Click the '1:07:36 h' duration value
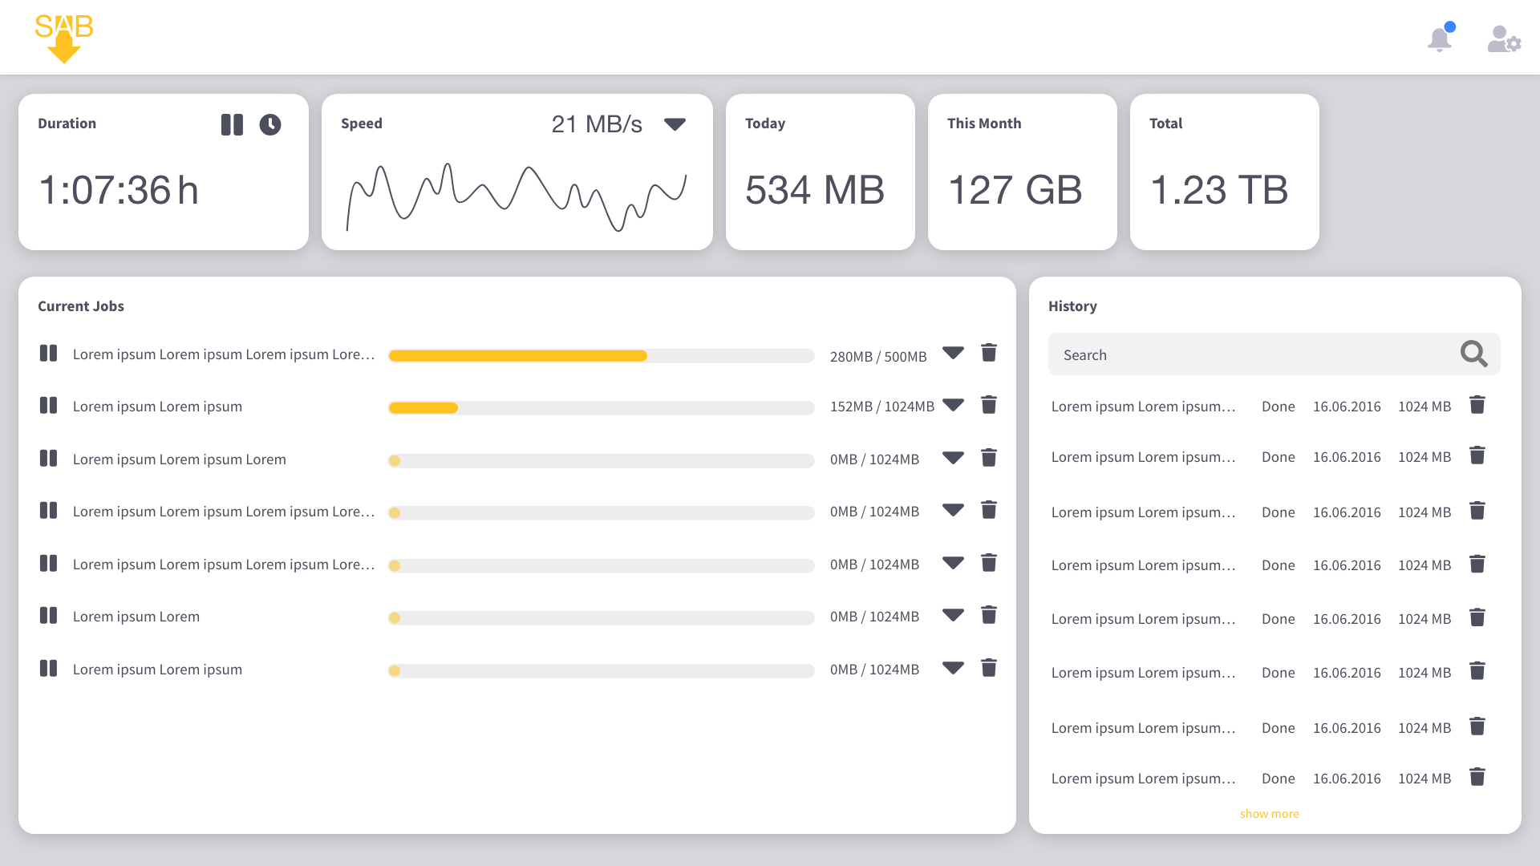1540x866 pixels. pyautogui.click(x=119, y=190)
